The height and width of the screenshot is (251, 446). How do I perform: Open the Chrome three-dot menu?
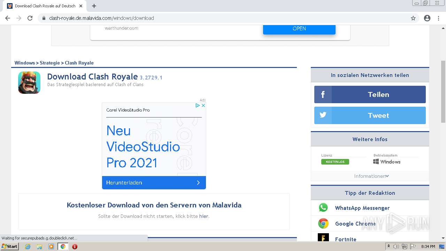coord(438,18)
